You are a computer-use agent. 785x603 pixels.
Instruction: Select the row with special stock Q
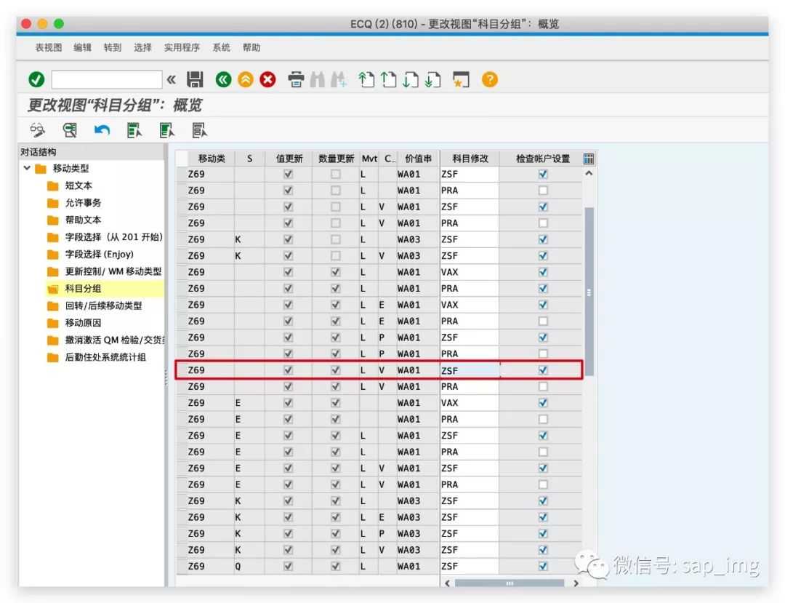(181, 566)
